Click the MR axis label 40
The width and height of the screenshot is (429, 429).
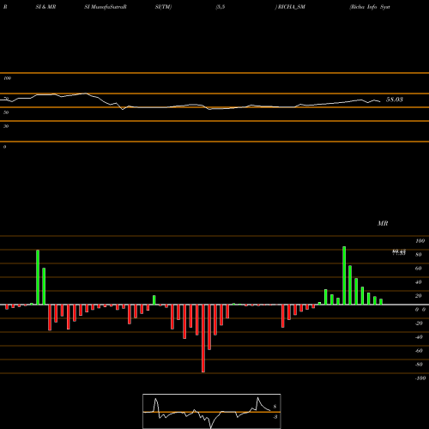pyautogui.click(x=419, y=282)
